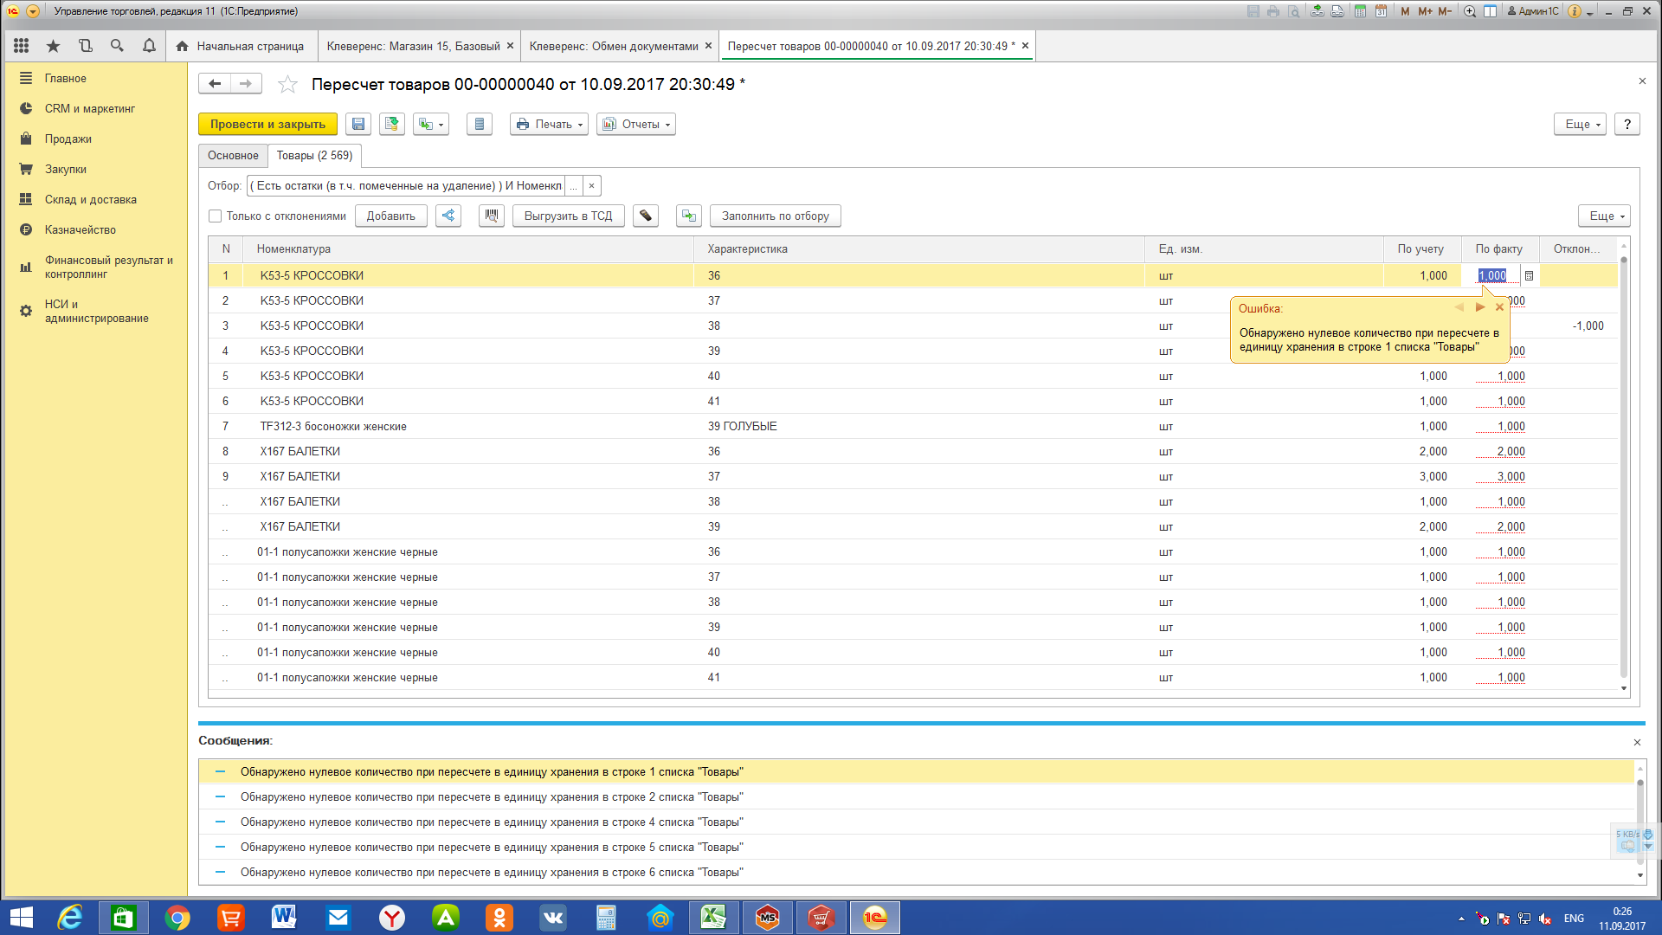Switch to the Основное tab
Viewport: 1662px width, 935px height.
[x=233, y=156]
